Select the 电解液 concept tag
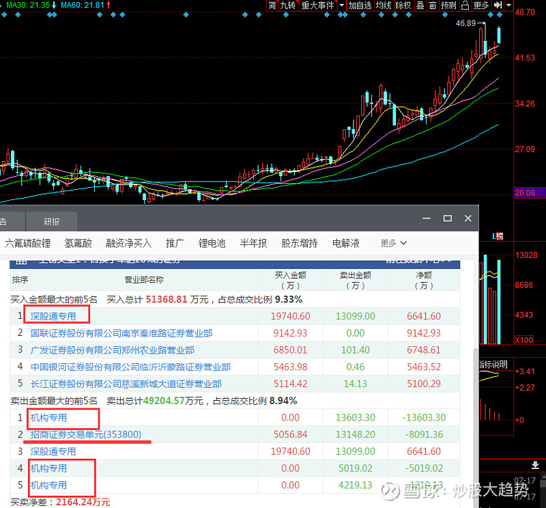The width and height of the screenshot is (546, 508). pyautogui.click(x=346, y=243)
